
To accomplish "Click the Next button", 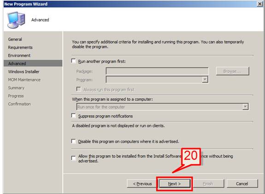I will coord(174,184).
